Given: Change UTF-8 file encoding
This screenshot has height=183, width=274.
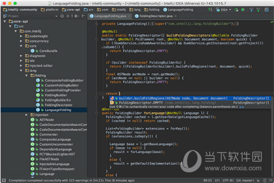Looking at the screenshot, I should pyautogui.click(x=228, y=180).
